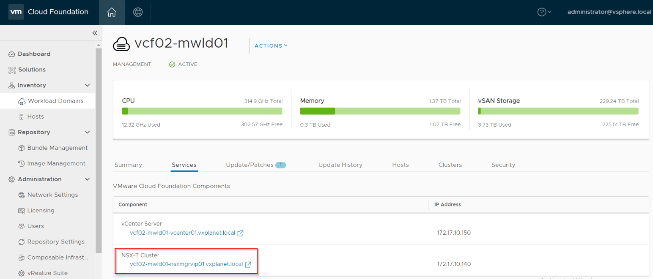This screenshot has height=279, width=653.
Task: Click the vRealize Suite gear icon
Action: click(x=22, y=273)
